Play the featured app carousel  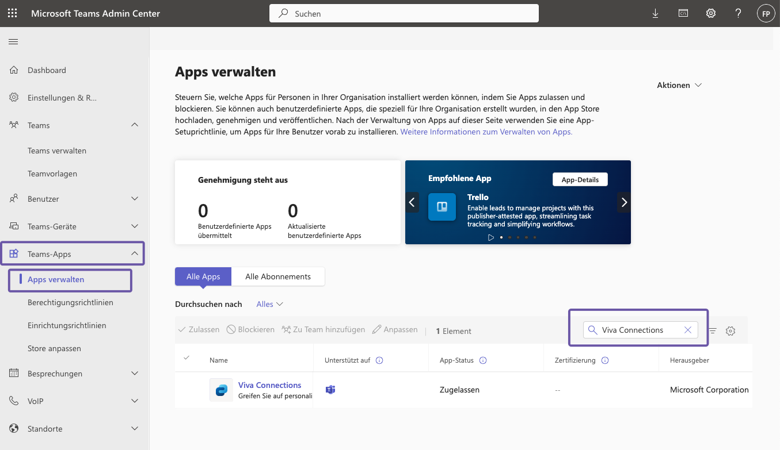(491, 237)
